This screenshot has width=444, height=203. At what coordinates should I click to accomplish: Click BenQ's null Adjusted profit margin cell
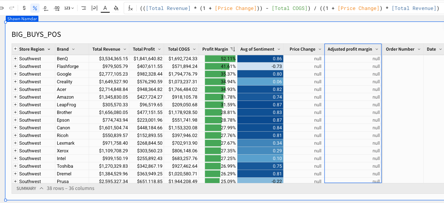click(353, 59)
